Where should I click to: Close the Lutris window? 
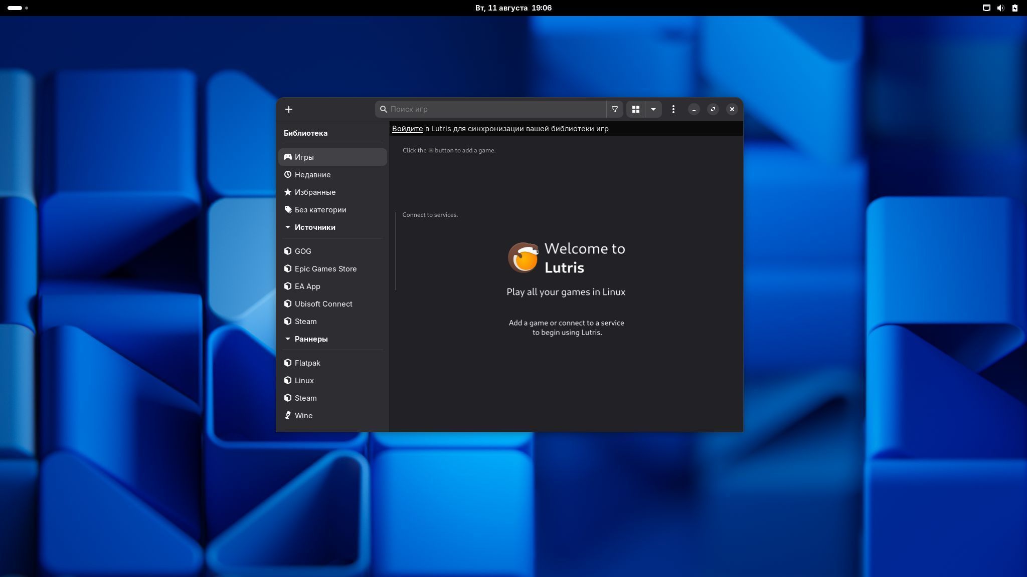(732, 109)
